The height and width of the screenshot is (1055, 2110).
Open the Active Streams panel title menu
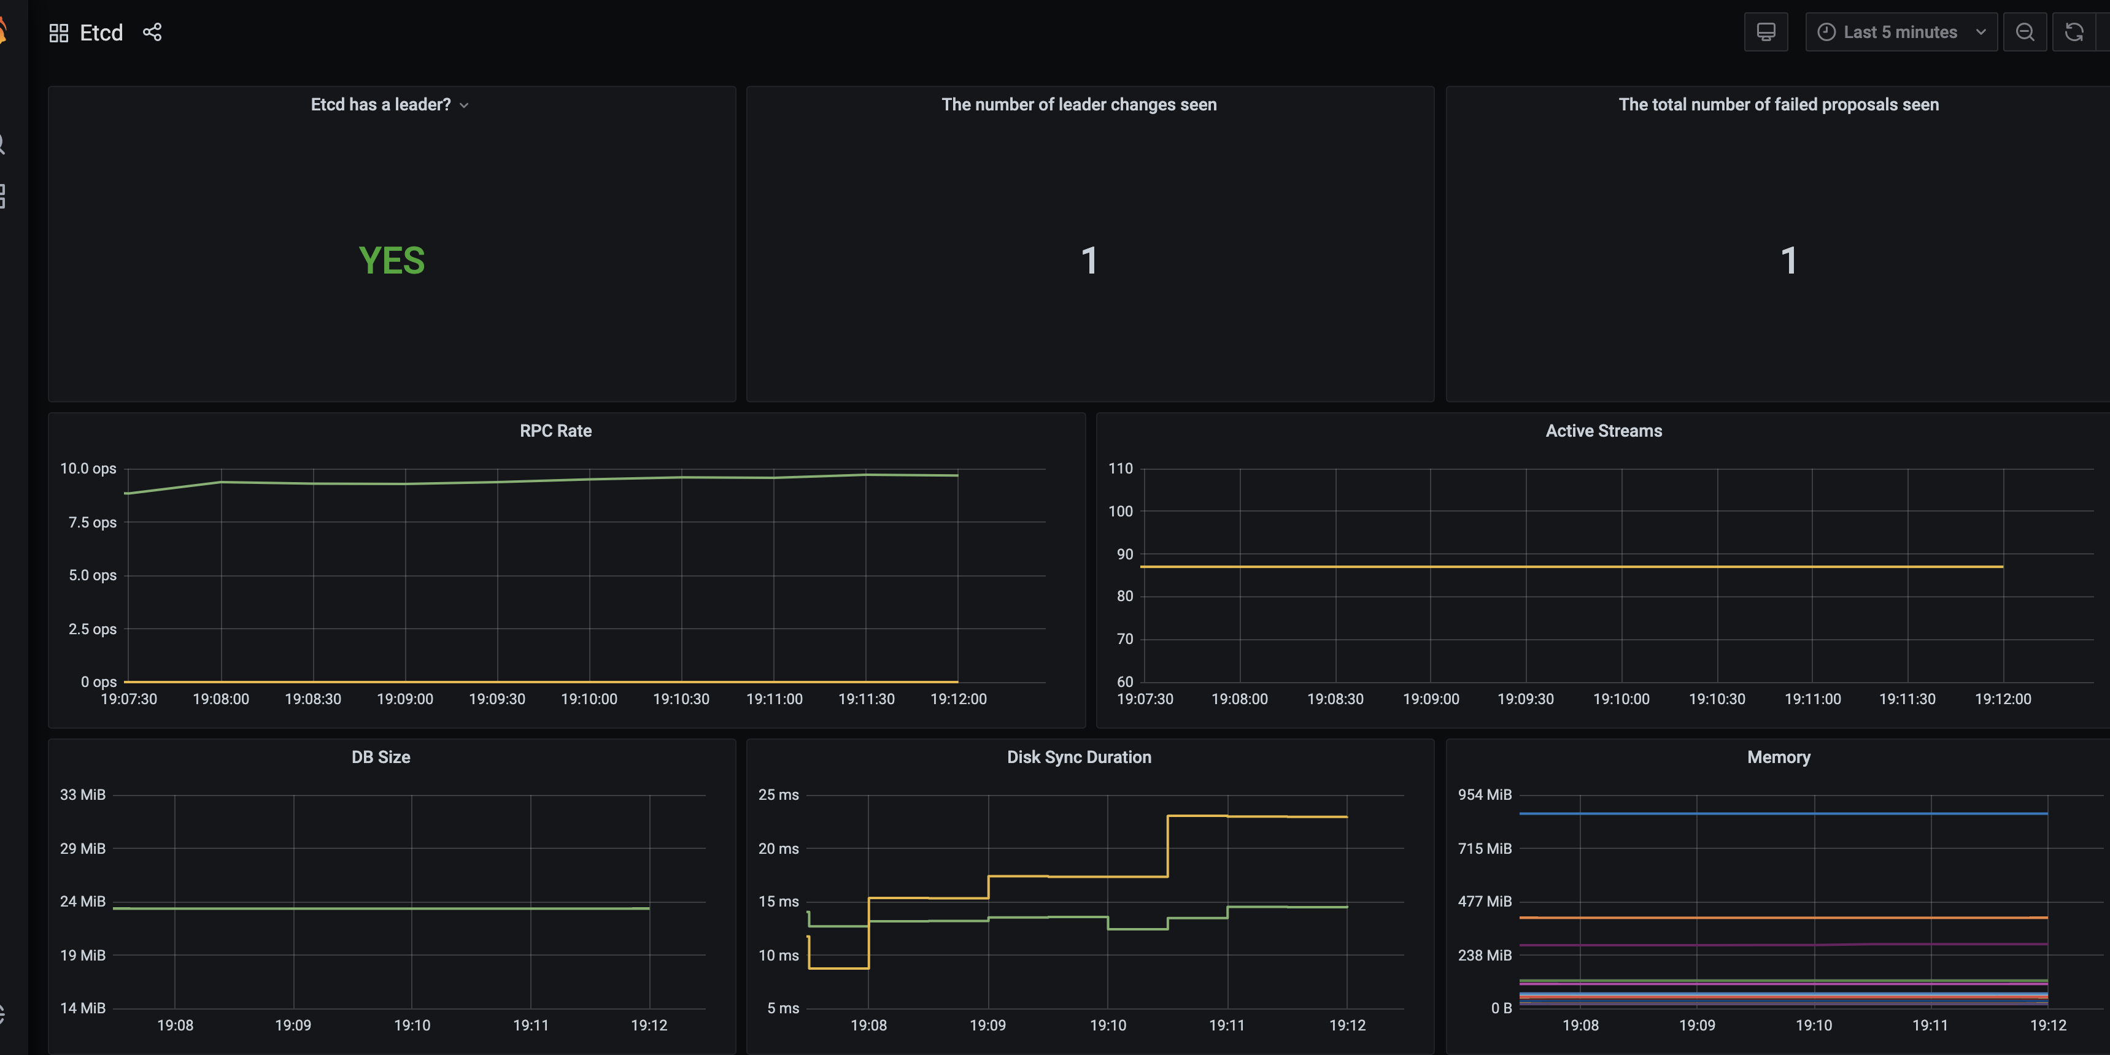click(x=1603, y=431)
